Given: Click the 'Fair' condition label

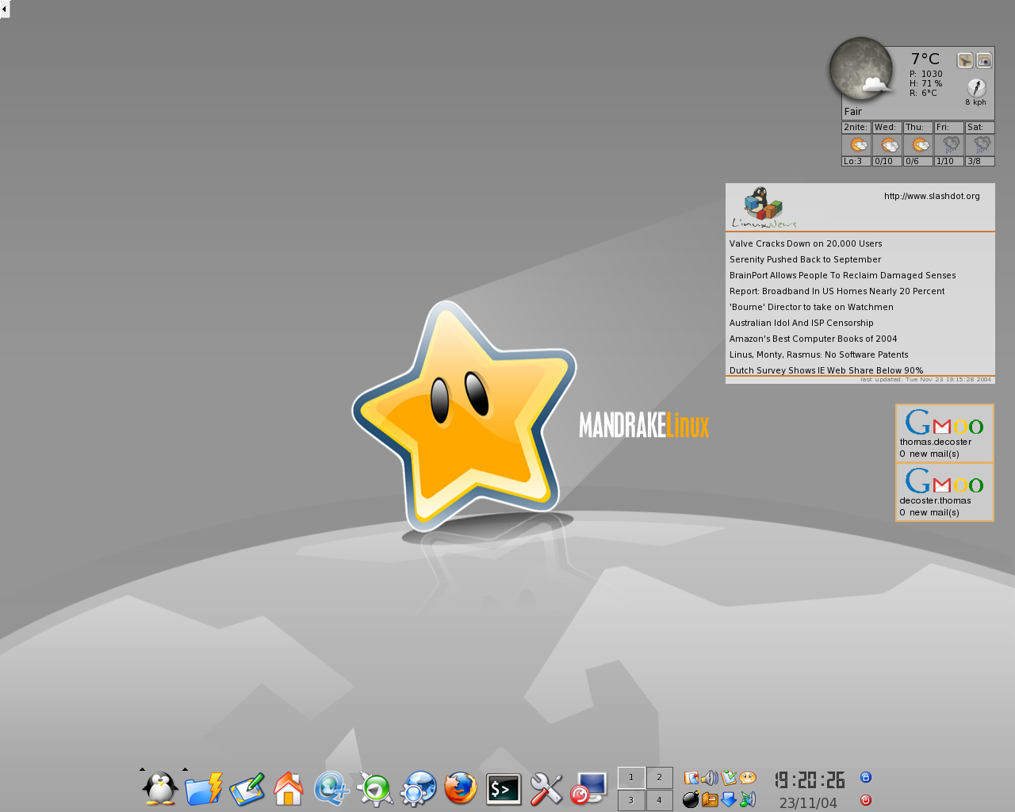Looking at the screenshot, I should tap(852, 112).
